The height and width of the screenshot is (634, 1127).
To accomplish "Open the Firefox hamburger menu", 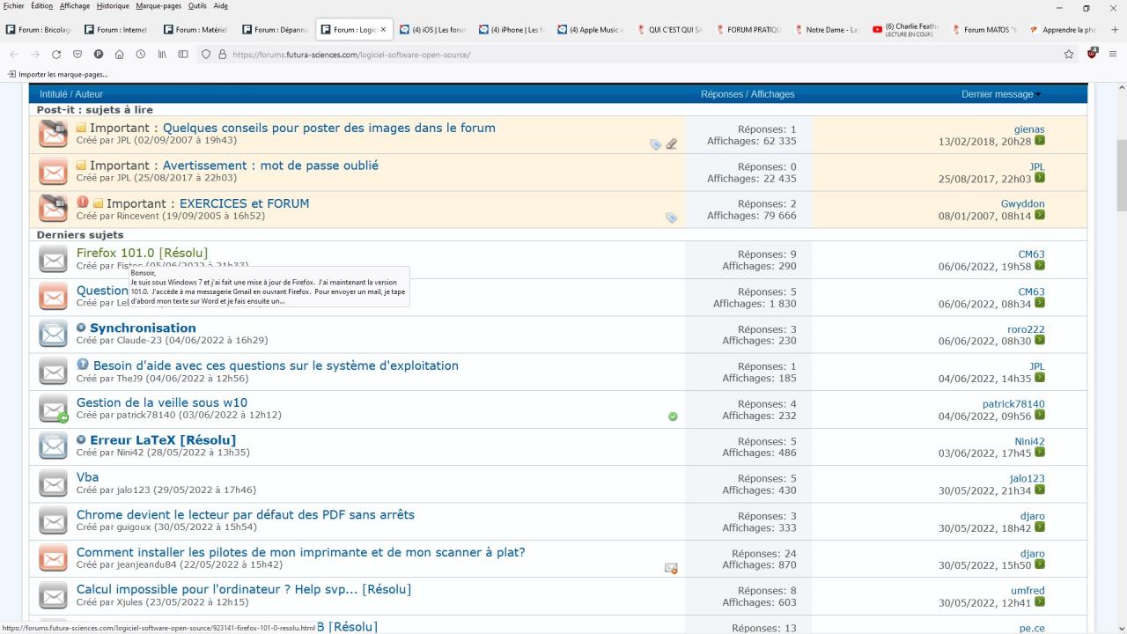I will point(1113,55).
